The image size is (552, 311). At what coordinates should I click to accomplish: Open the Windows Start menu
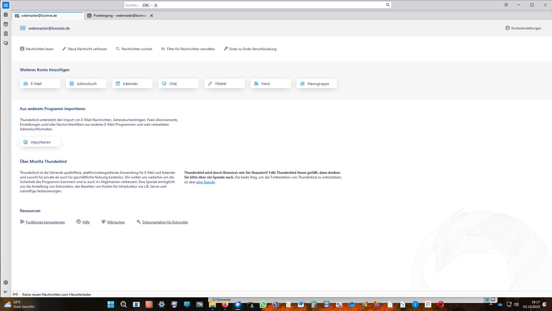111,304
